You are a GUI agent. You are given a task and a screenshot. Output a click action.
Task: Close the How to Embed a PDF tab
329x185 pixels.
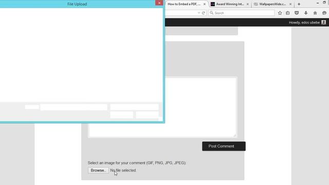point(205,4)
